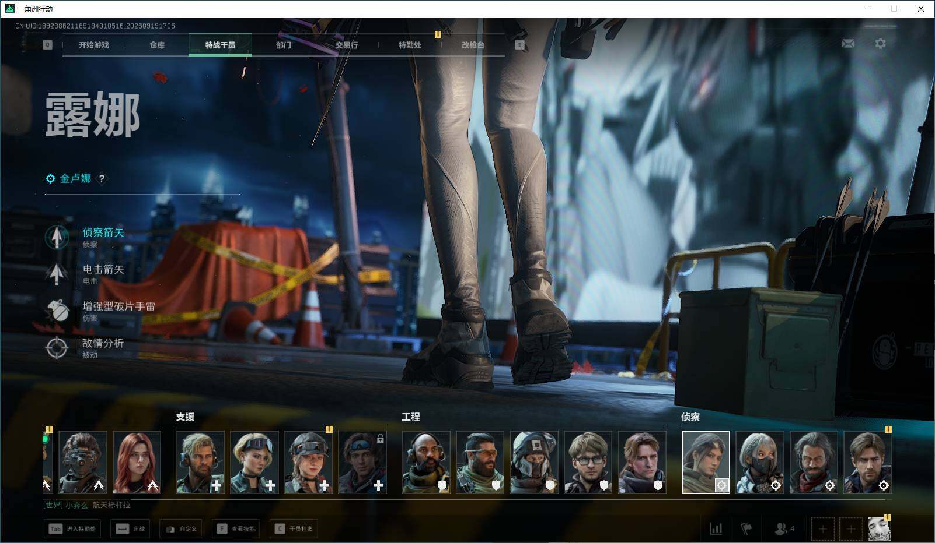The image size is (935, 543).
Task: Select the 增强型破片手雷 grenade icon
Action: [57, 311]
